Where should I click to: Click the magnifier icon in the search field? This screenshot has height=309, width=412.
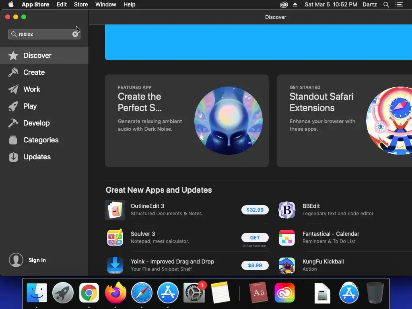tap(14, 34)
